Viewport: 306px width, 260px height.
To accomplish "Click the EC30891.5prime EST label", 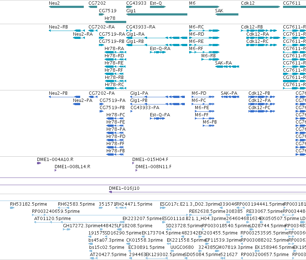I will point(146,247).
